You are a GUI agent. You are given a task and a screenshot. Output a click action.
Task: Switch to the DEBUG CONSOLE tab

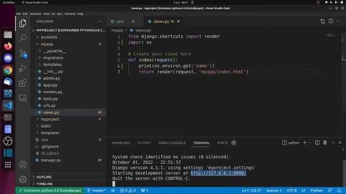tap(172, 143)
